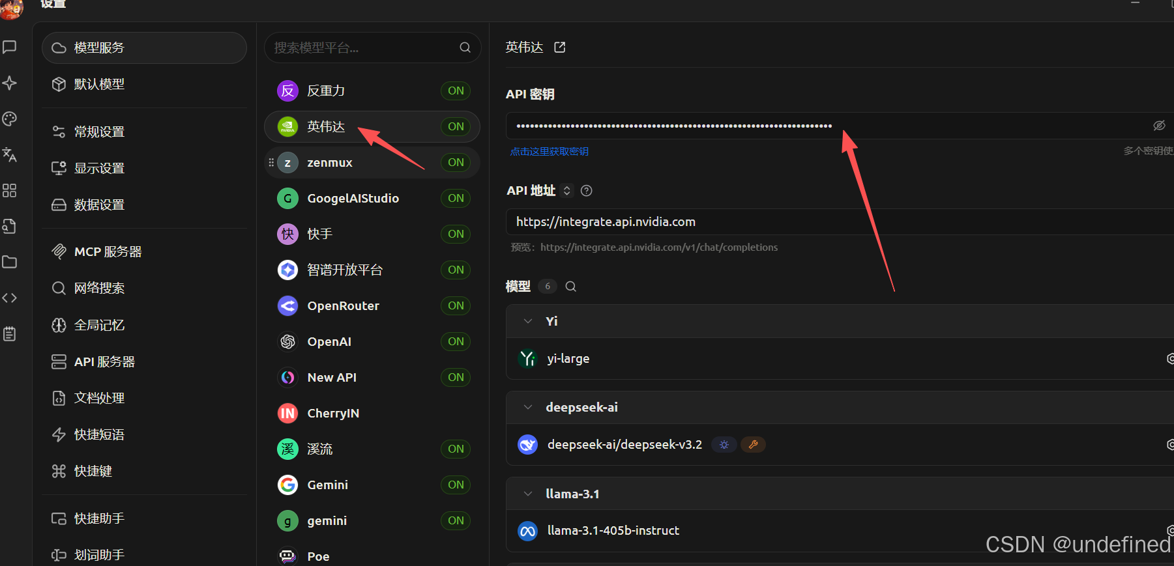Open 网络搜索 settings section

click(144, 288)
